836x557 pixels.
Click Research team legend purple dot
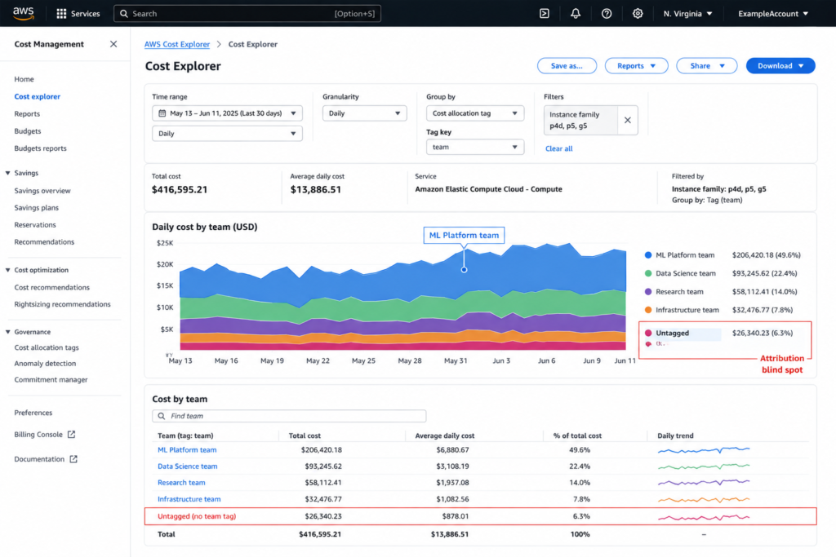pyautogui.click(x=648, y=292)
